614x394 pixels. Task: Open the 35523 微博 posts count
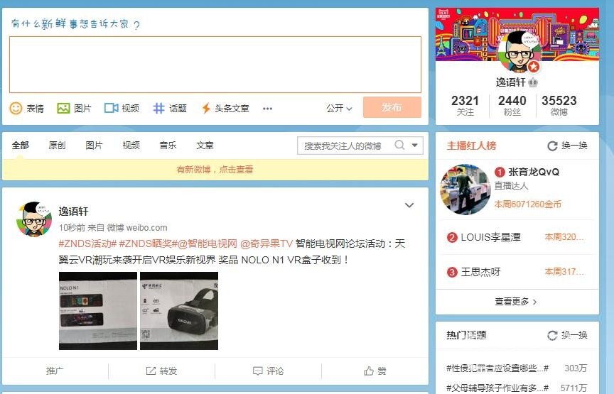coord(559,106)
